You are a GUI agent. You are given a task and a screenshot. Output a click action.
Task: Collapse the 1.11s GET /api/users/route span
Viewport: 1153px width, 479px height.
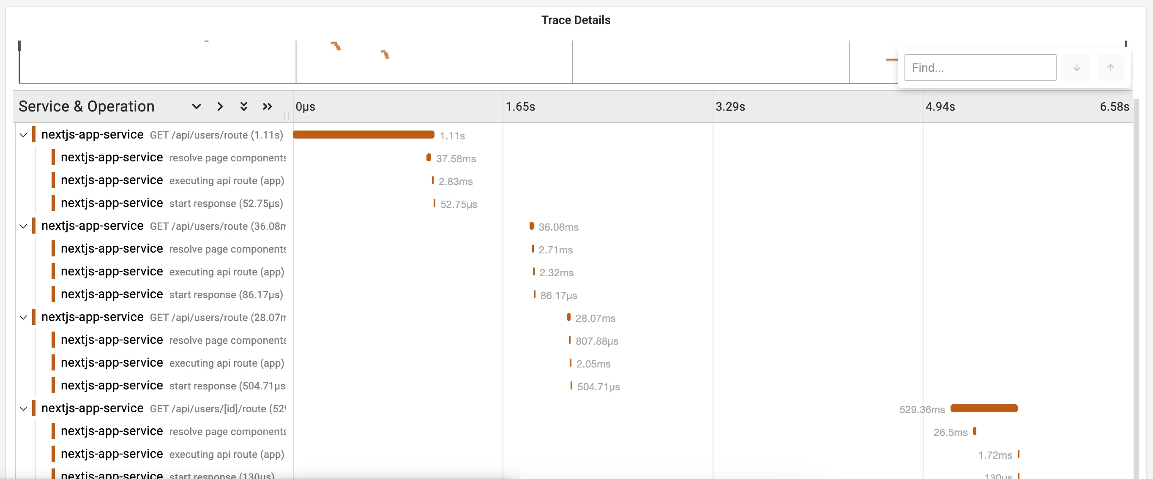(23, 135)
